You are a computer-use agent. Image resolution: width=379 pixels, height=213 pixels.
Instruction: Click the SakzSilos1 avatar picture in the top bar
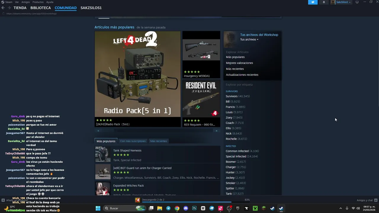coord(333,2)
